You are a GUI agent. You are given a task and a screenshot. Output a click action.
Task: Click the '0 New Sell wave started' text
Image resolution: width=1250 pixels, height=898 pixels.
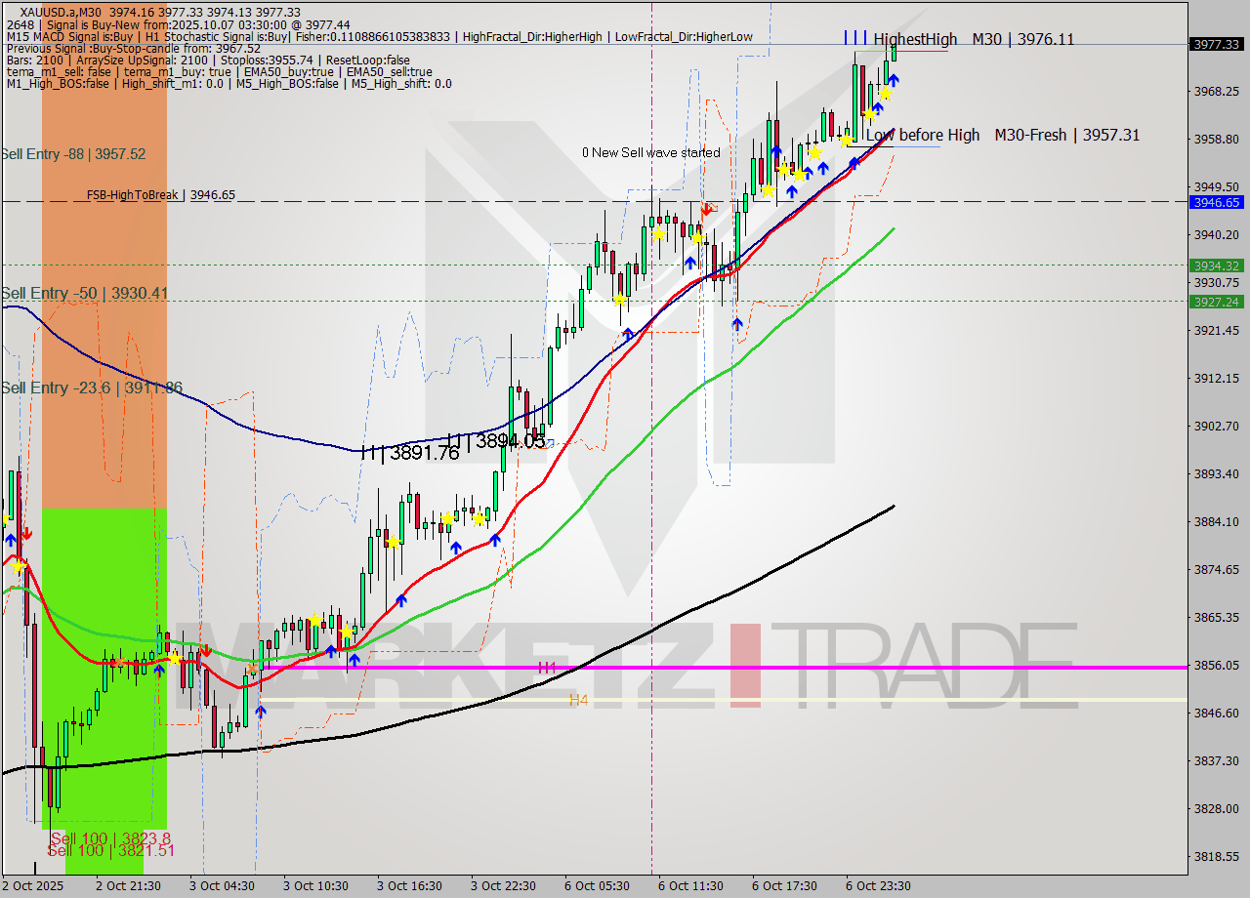(651, 152)
